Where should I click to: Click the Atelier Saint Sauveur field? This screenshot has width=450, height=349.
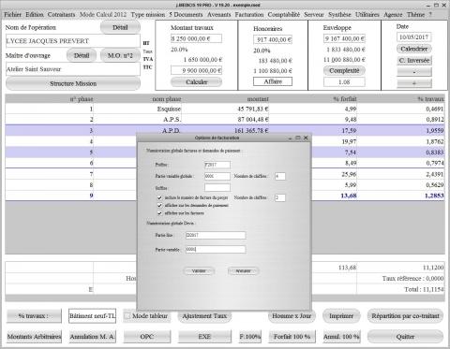(x=73, y=69)
